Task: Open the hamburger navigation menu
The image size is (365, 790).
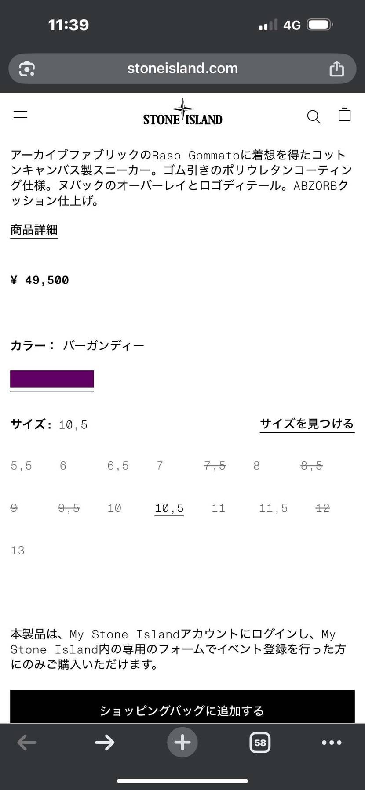Action: [21, 115]
